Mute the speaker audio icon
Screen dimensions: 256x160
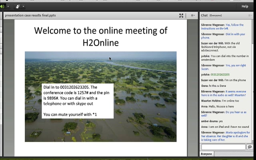3,6
